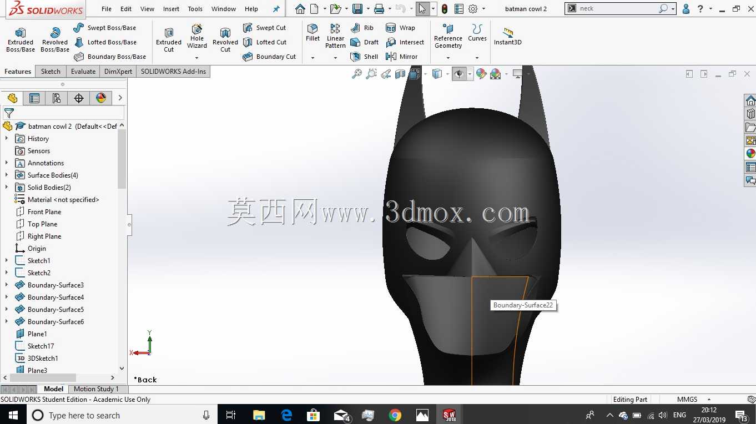Activate the Shell tool
The width and height of the screenshot is (756, 424).
point(364,57)
